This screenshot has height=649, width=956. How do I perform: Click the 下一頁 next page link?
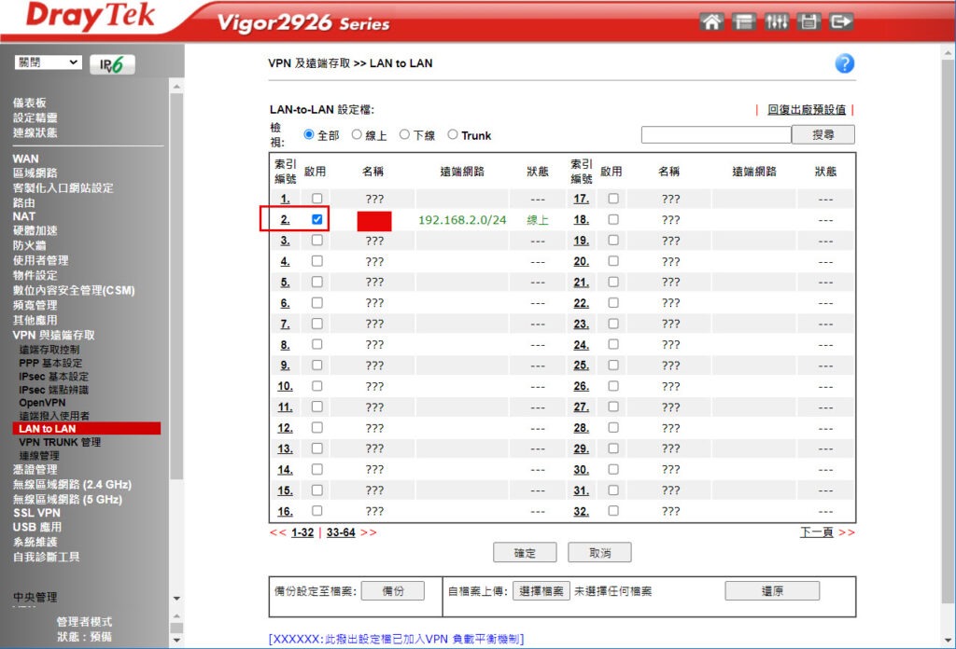click(816, 532)
